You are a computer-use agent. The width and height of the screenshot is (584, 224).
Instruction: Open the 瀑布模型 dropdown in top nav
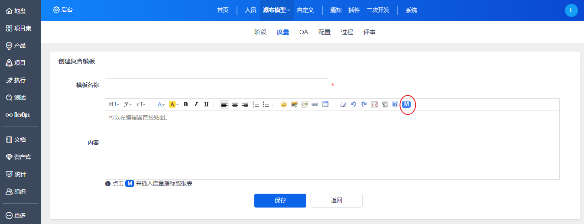coord(276,10)
